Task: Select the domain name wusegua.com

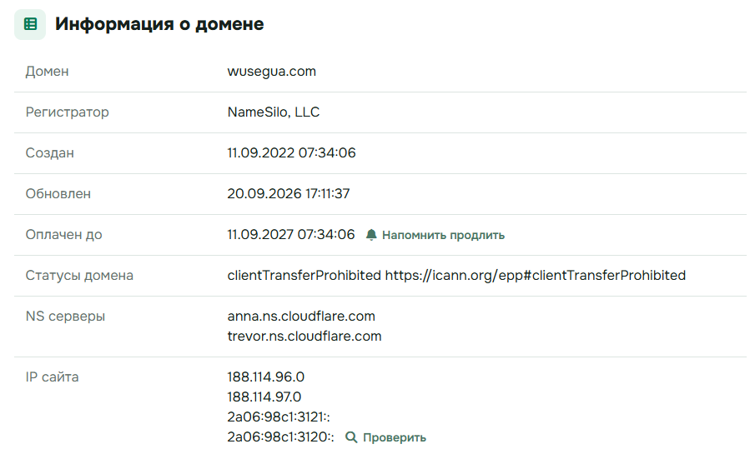Action: pyautogui.click(x=271, y=72)
